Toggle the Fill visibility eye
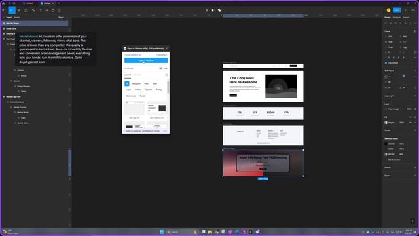 click(410, 123)
